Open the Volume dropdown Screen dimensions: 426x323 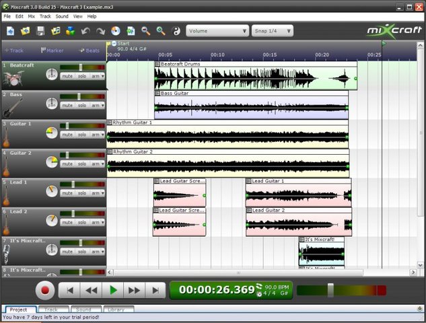(217, 31)
